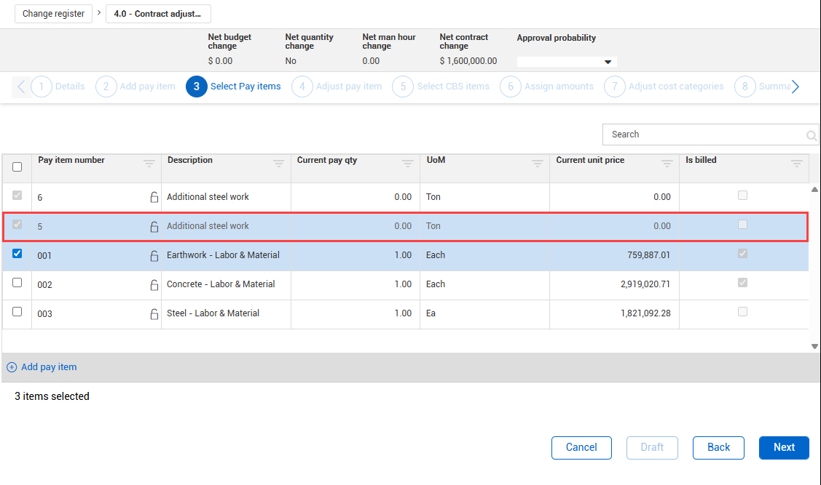Click the Add pay item link
Image resolution: width=821 pixels, height=485 pixels.
tap(48, 367)
